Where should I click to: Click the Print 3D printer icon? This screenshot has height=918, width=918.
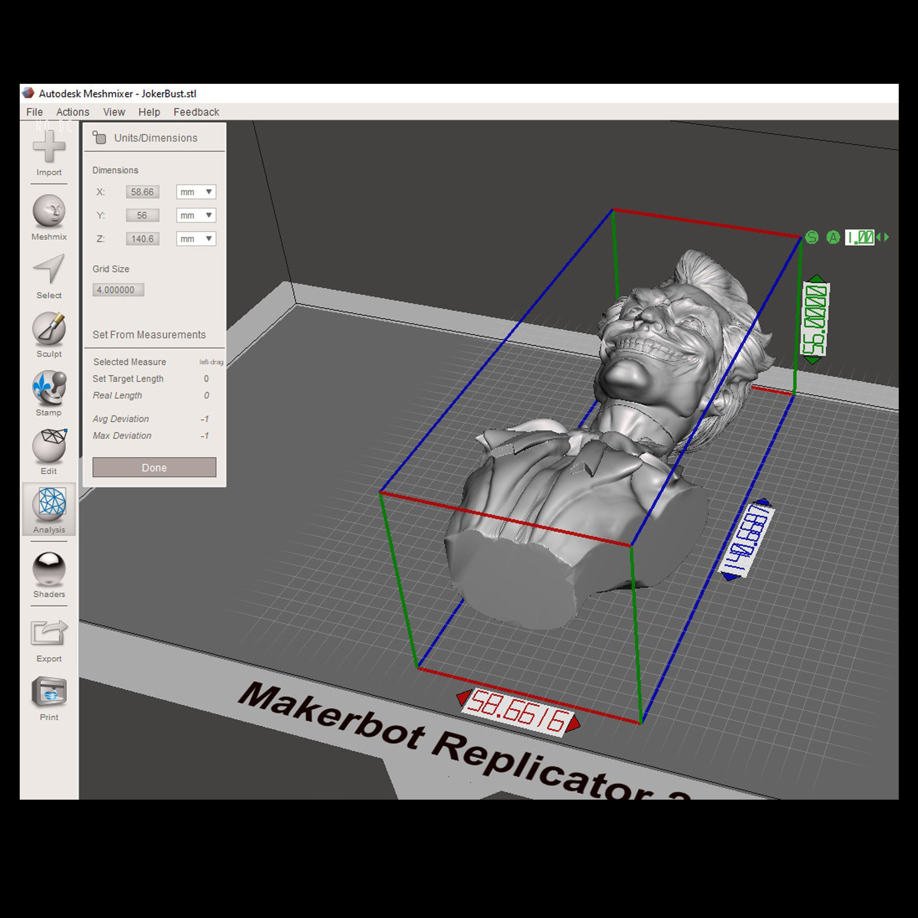pyautogui.click(x=49, y=692)
